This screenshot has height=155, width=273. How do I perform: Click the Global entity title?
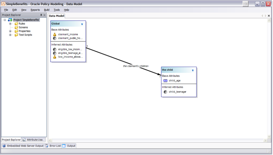(55, 24)
